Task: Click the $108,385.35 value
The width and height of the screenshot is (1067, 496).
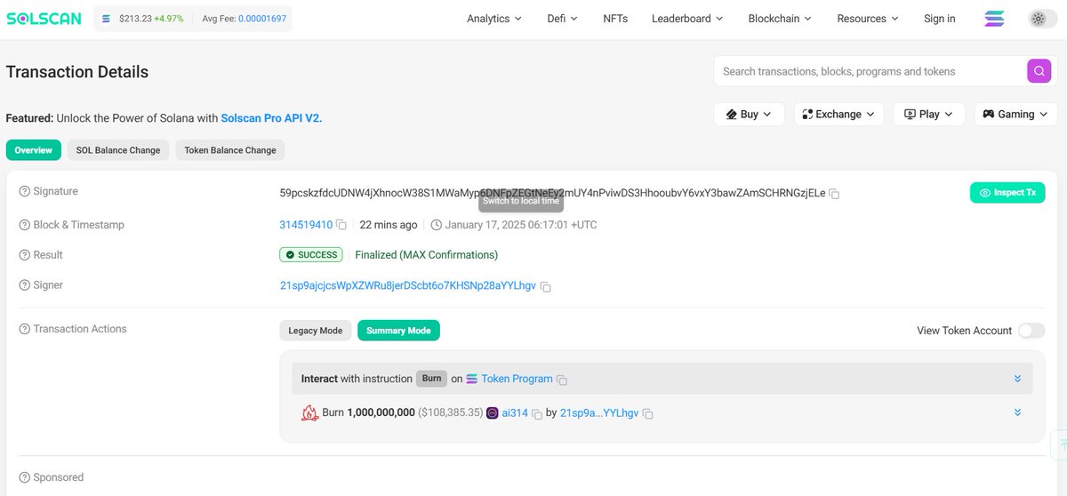Action: click(451, 413)
